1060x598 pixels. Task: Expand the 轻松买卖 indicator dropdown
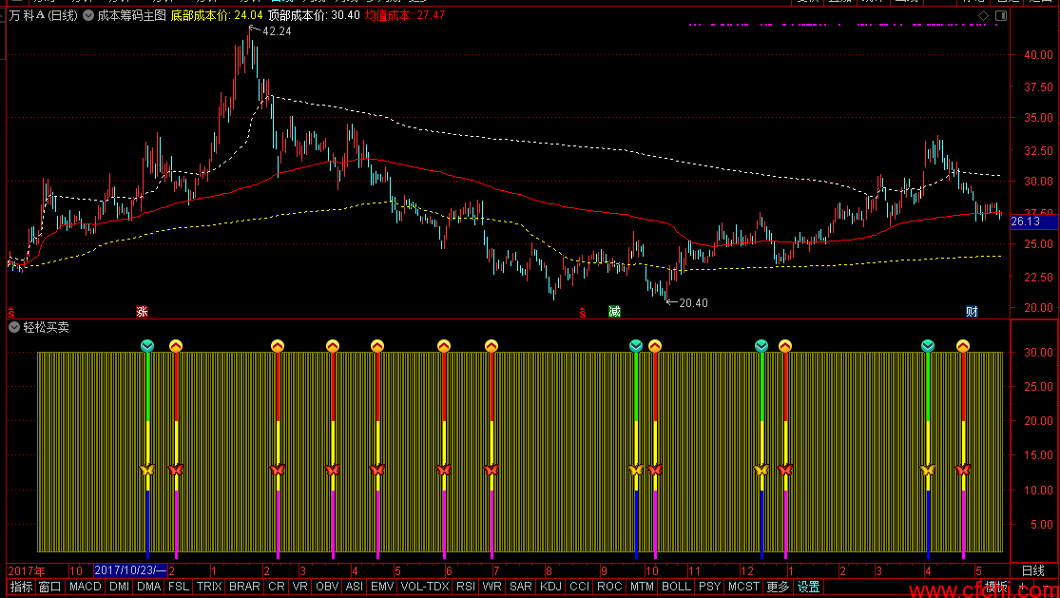[x=14, y=328]
